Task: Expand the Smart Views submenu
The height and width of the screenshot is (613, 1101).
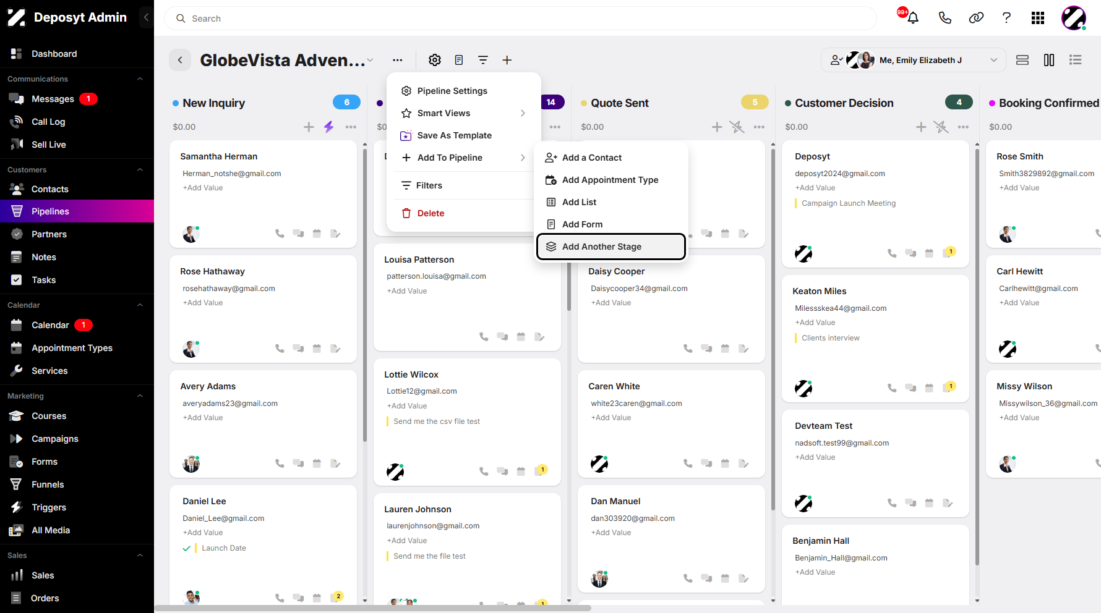Action: 463,113
